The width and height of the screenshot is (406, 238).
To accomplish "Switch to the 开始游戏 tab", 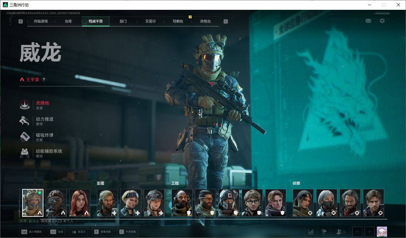I will click(41, 22).
